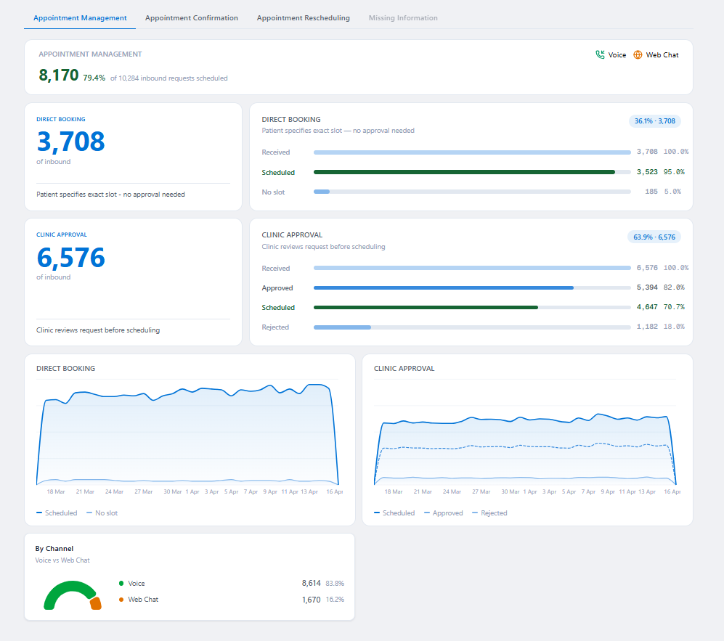
Task: Open the Appointment Rescheduling tab
Action: (x=303, y=17)
